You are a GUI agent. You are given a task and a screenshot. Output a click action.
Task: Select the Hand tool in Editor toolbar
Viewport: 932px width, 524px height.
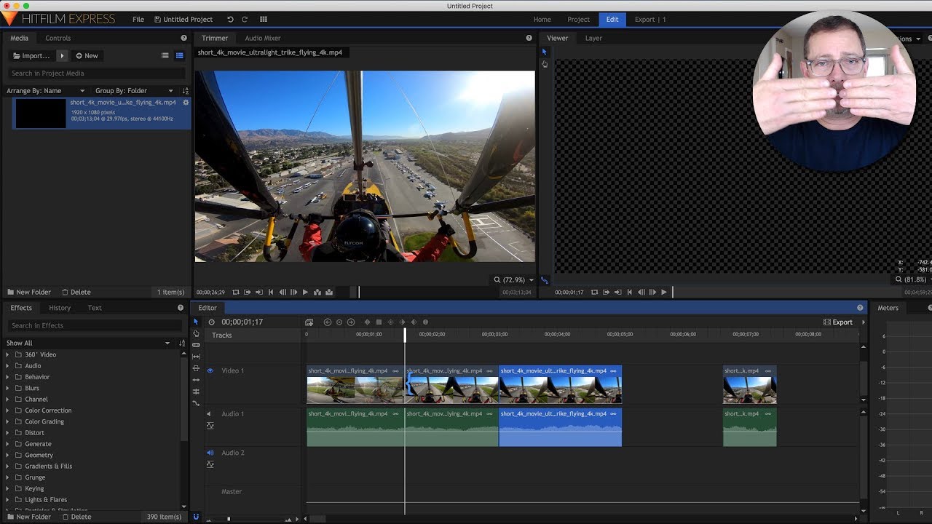click(x=196, y=333)
